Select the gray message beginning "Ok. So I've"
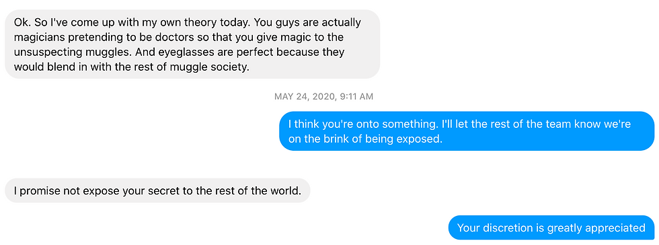This screenshot has height=245, width=659. (192, 44)
